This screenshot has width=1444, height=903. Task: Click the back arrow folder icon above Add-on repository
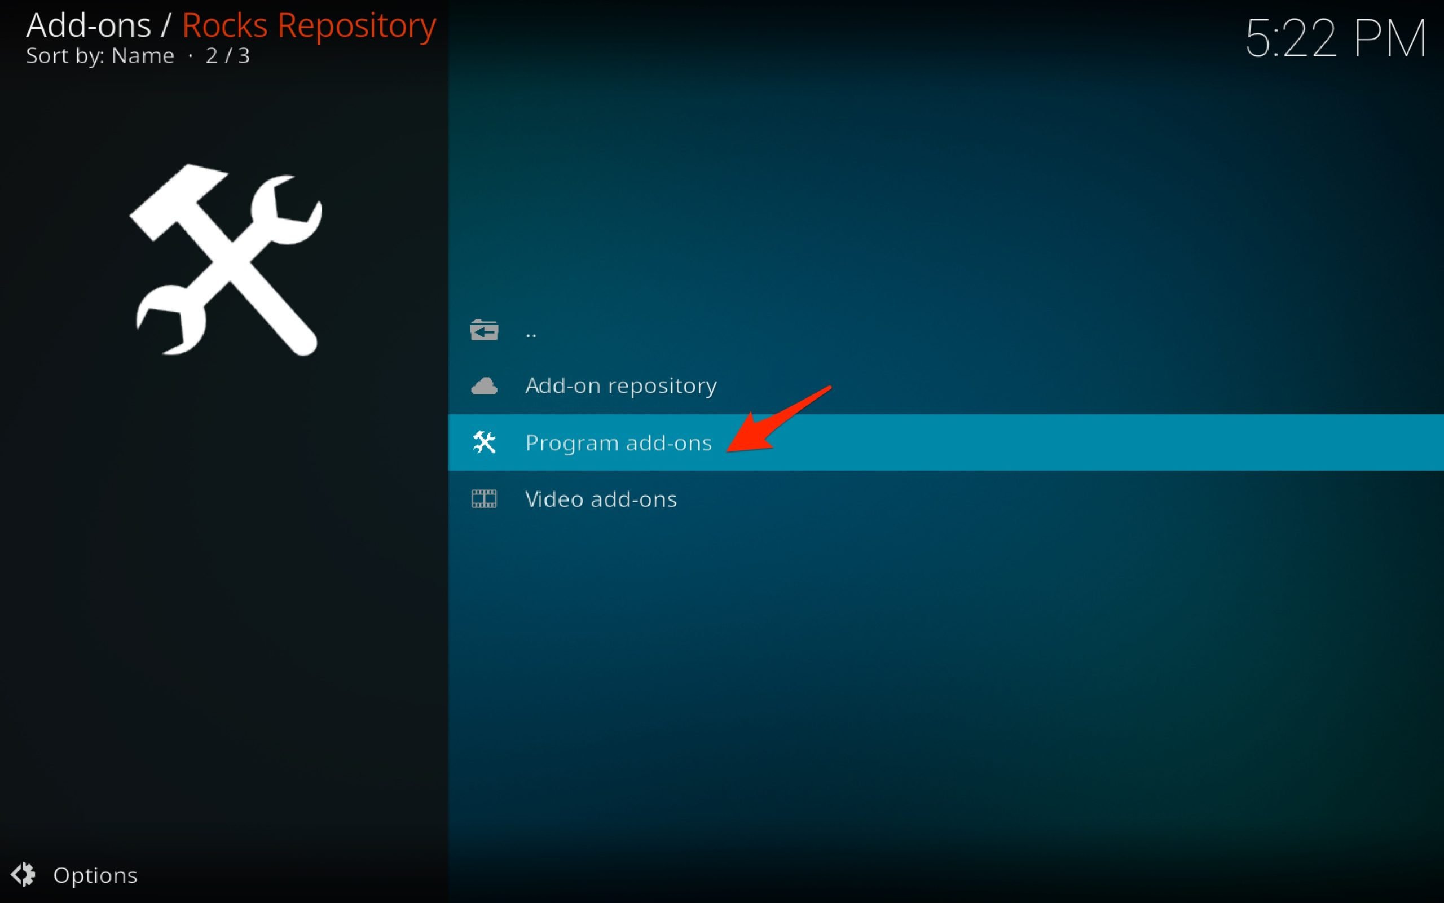(485, 329)
